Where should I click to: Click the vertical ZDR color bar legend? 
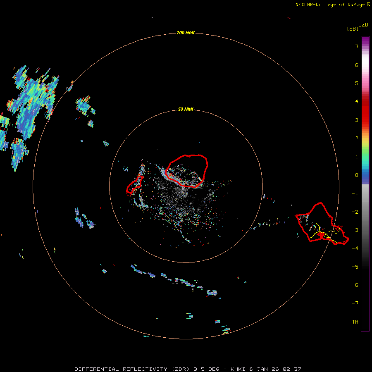pyautogui.click(x=365, y=184)
